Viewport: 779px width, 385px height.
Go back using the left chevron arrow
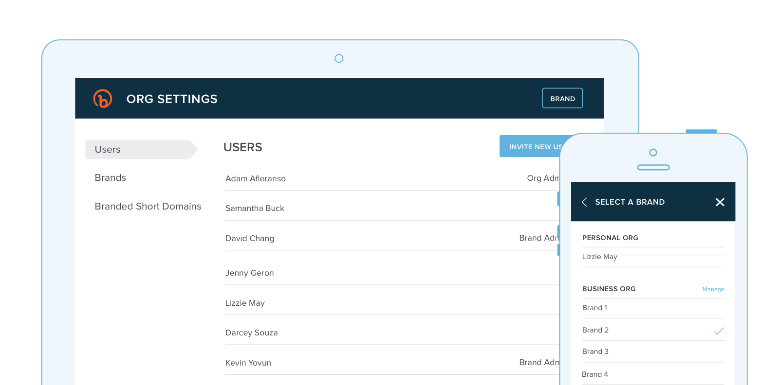(x=584, y=202)
